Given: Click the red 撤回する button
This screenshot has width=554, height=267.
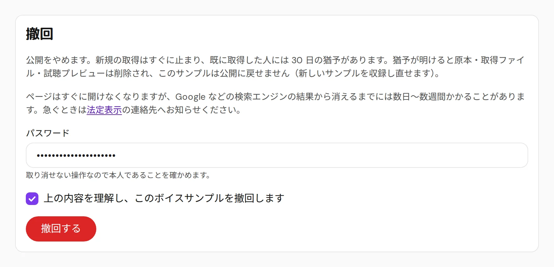Looking at the screenshot, I should pos(61,229).
